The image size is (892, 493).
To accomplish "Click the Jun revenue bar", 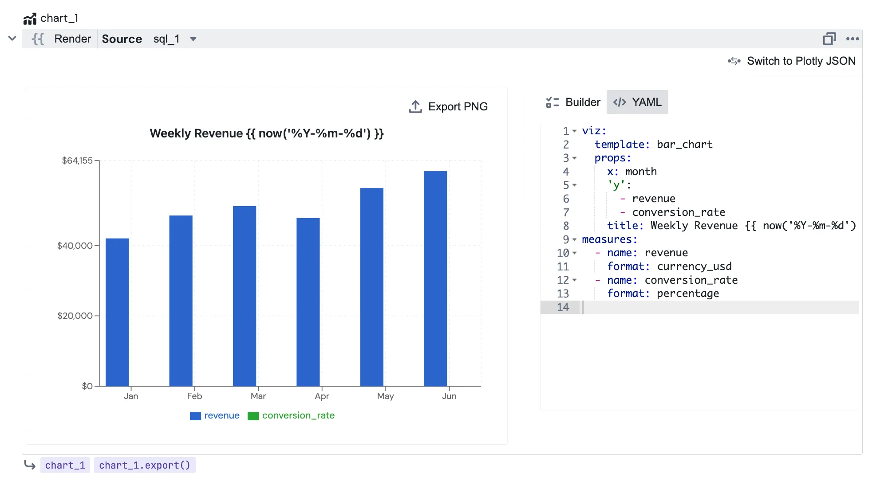I will point(435,278).
